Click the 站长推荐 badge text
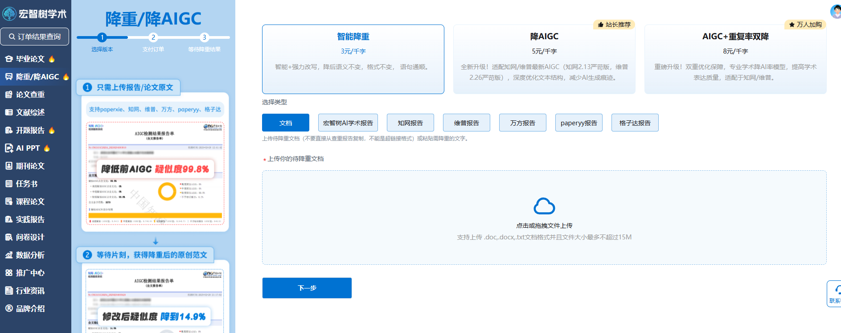 pyautogui.click(x=618, y=25)
